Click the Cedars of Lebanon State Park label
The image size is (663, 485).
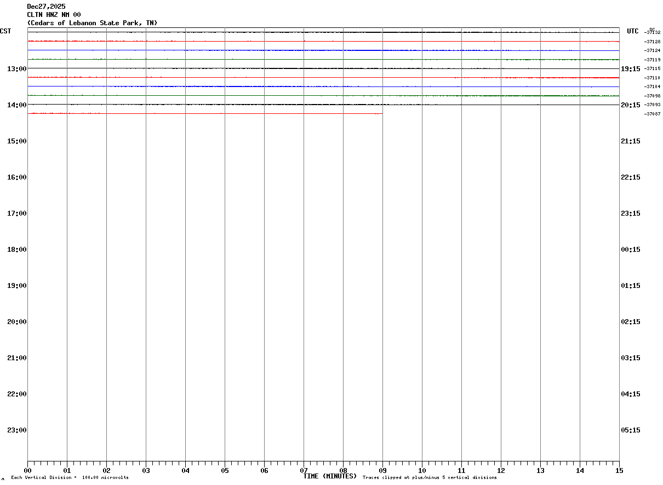(92, 23)
